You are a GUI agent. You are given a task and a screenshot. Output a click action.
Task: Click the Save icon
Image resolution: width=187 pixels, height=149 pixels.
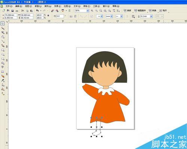(12, 11)
